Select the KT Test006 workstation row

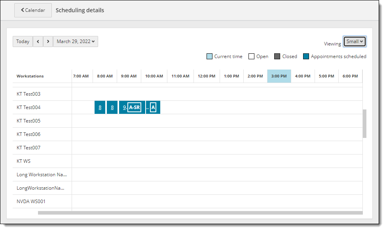pyautogui.click(x=188, y=134)
